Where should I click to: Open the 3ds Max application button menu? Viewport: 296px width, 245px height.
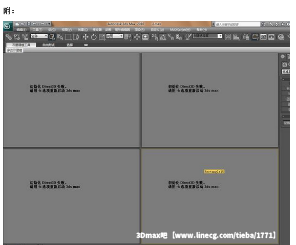click(7, 26)
